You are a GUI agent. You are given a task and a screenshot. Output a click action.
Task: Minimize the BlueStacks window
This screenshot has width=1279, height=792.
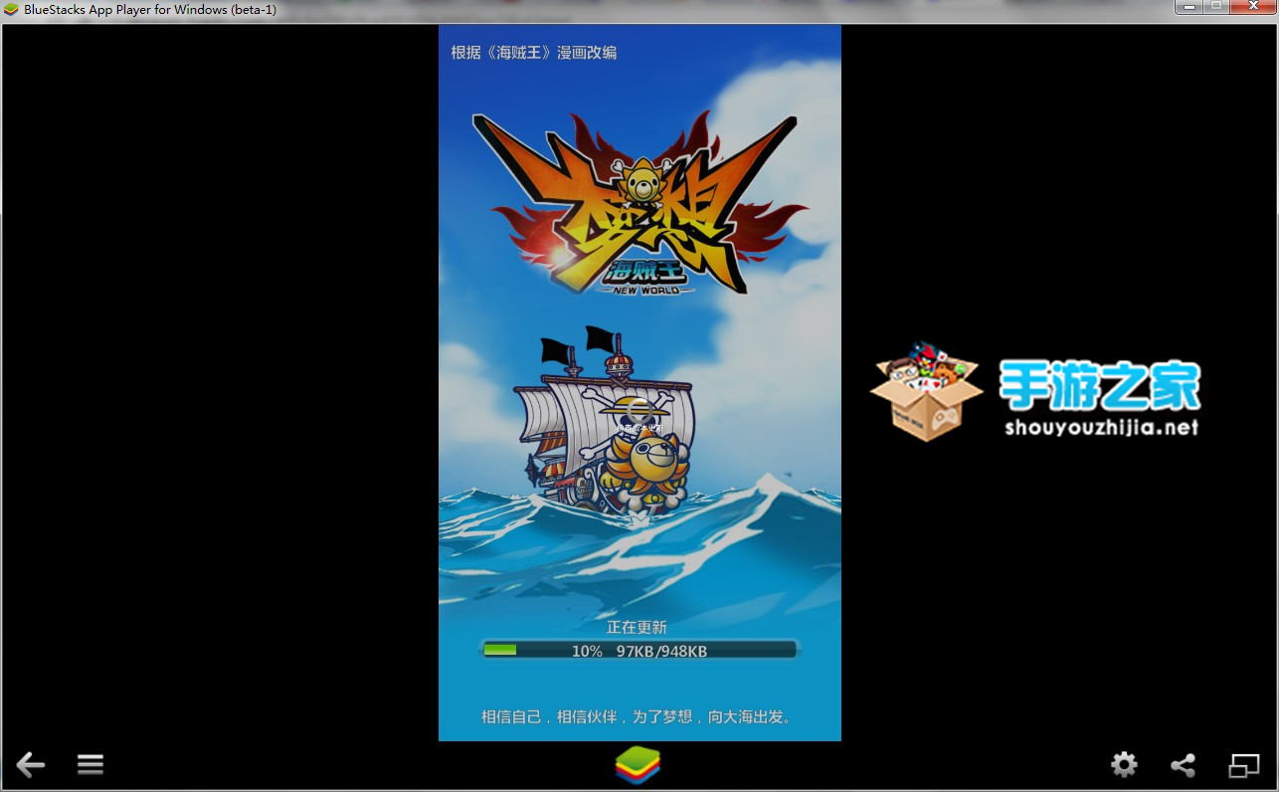[x=1188, y=7]
